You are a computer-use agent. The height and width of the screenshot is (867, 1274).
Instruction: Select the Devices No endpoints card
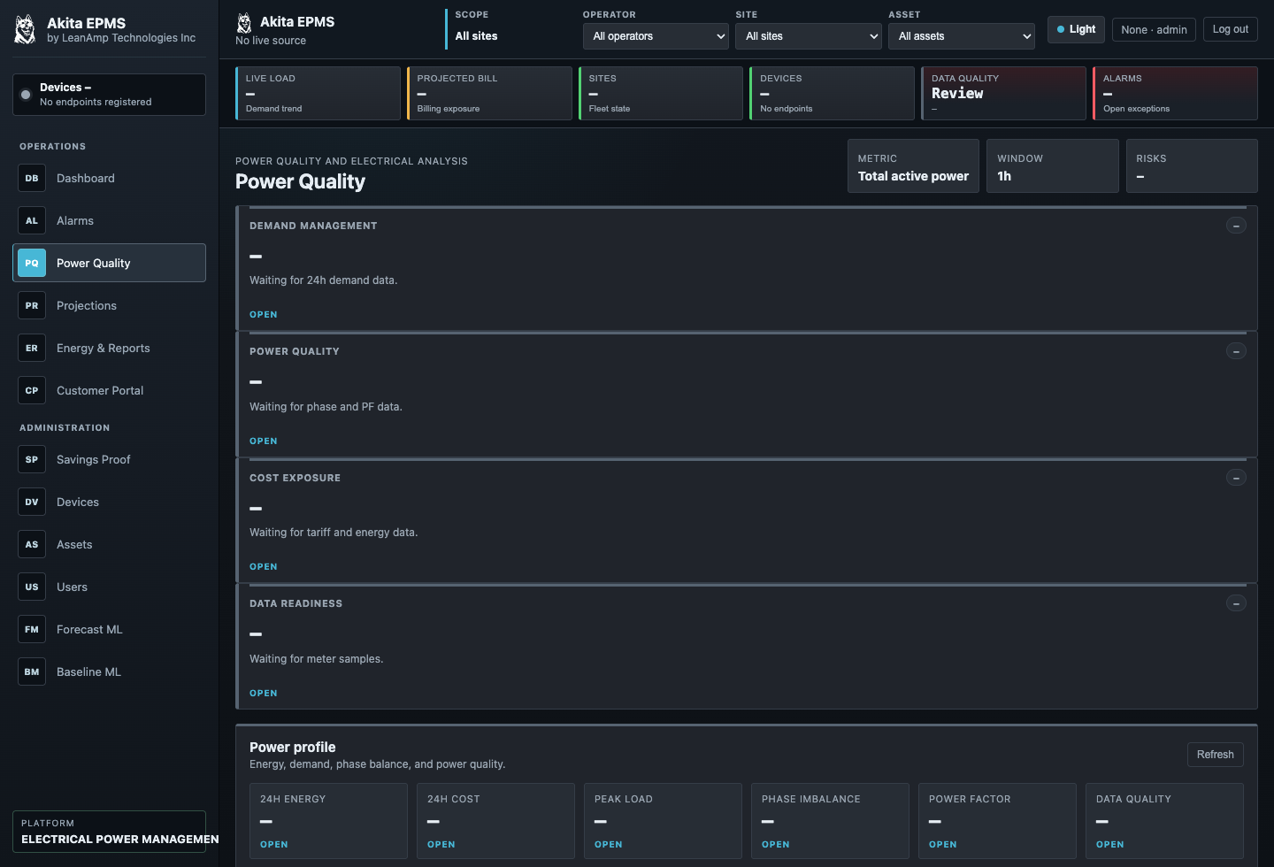click(832, 93)
